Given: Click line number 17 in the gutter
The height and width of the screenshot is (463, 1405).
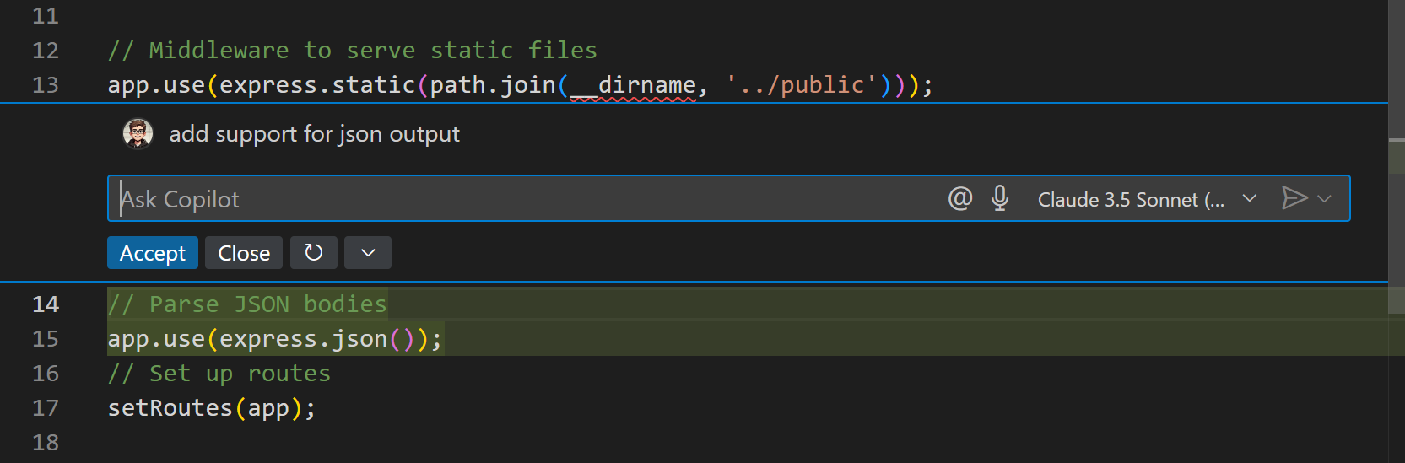Looking at the screenshot, I should tap(46, 408).
